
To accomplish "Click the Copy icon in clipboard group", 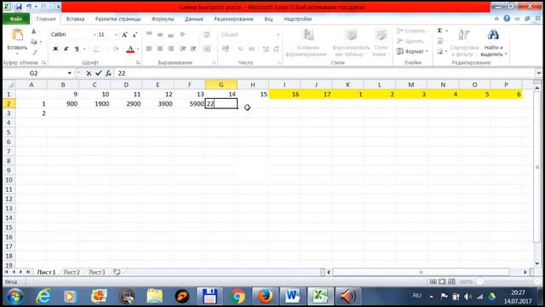I will tap(34, 42).
